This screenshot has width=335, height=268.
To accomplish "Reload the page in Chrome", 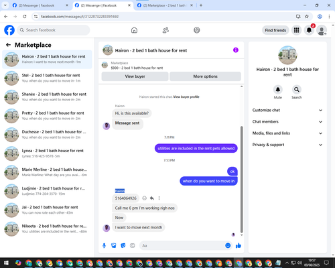I will click(25, 16).
